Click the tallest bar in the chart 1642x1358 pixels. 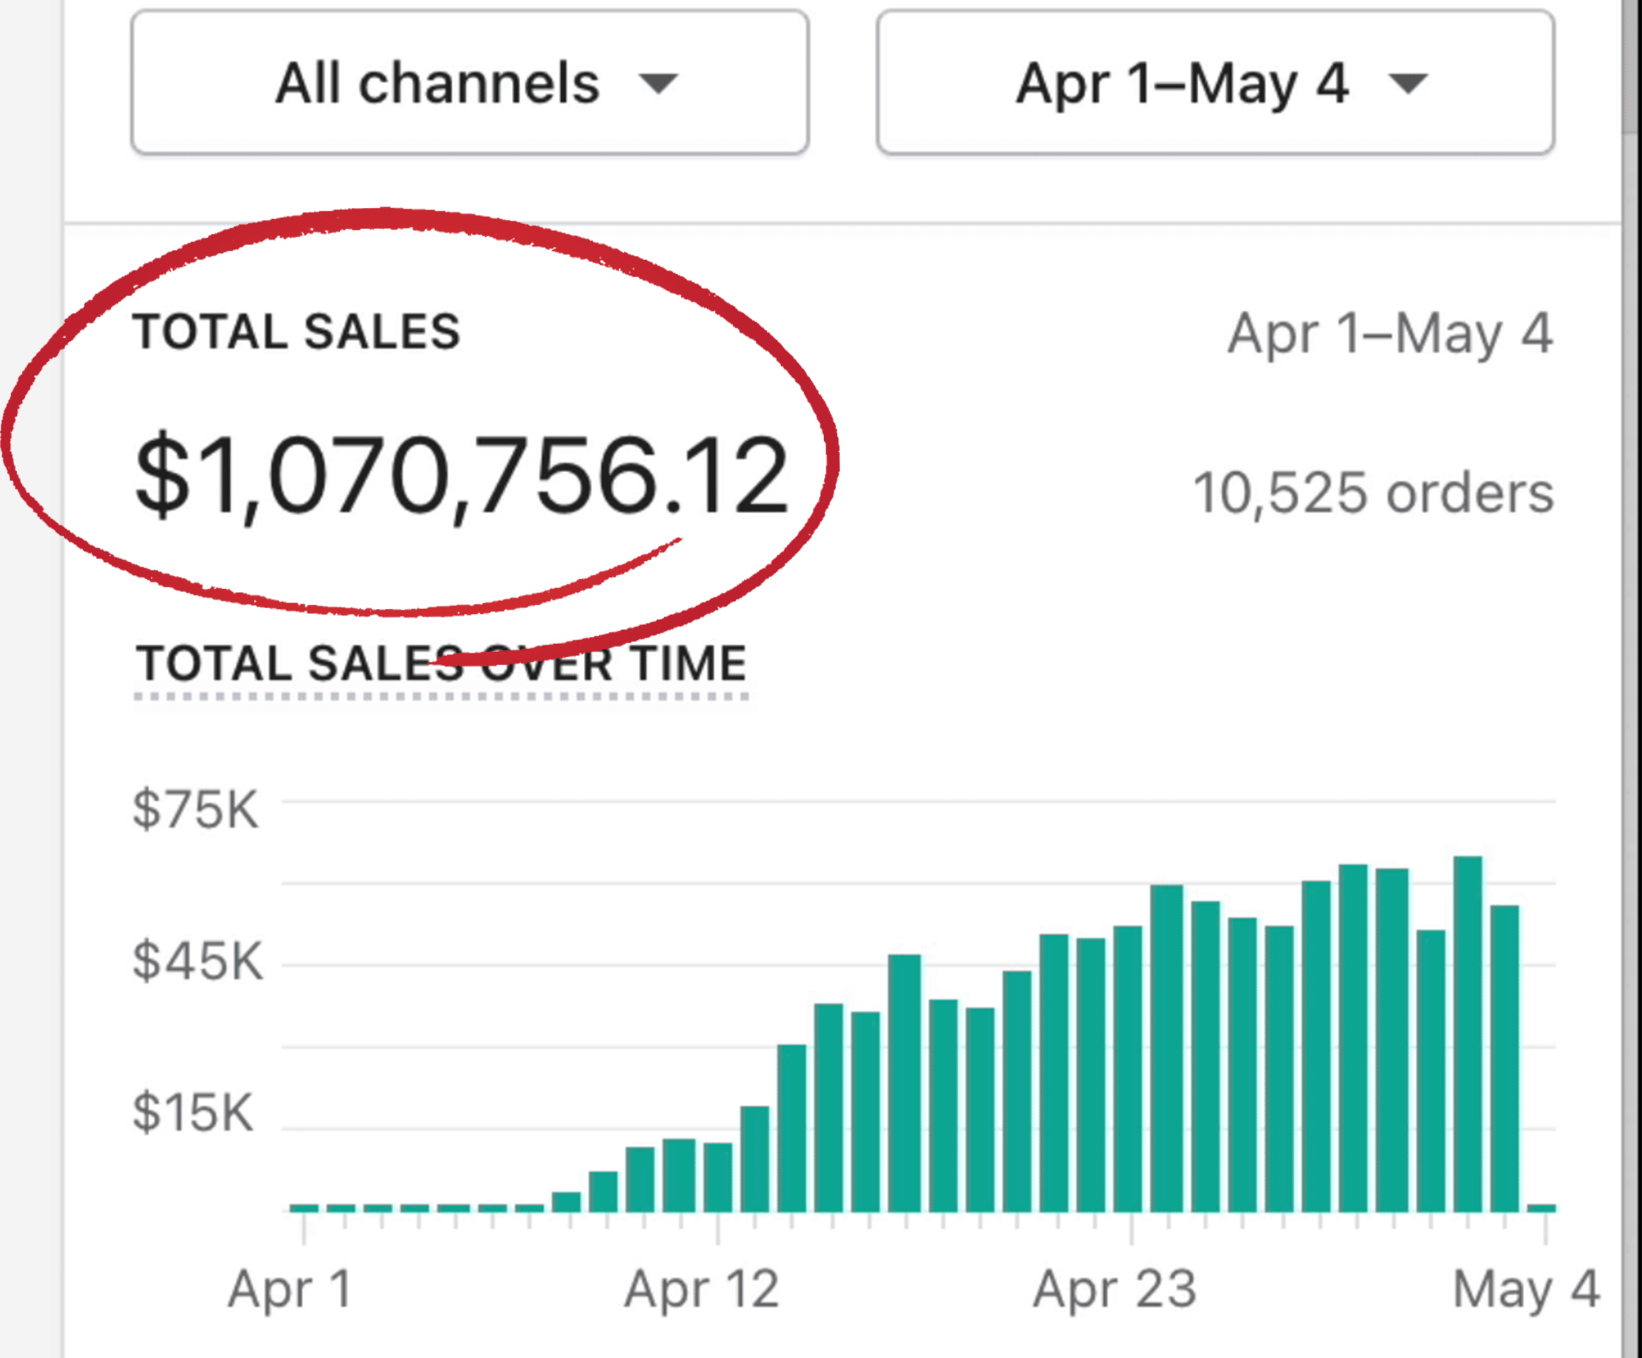[1468, 1032]
